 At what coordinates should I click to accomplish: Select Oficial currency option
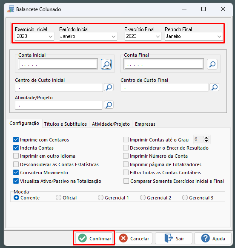[58, 198]
